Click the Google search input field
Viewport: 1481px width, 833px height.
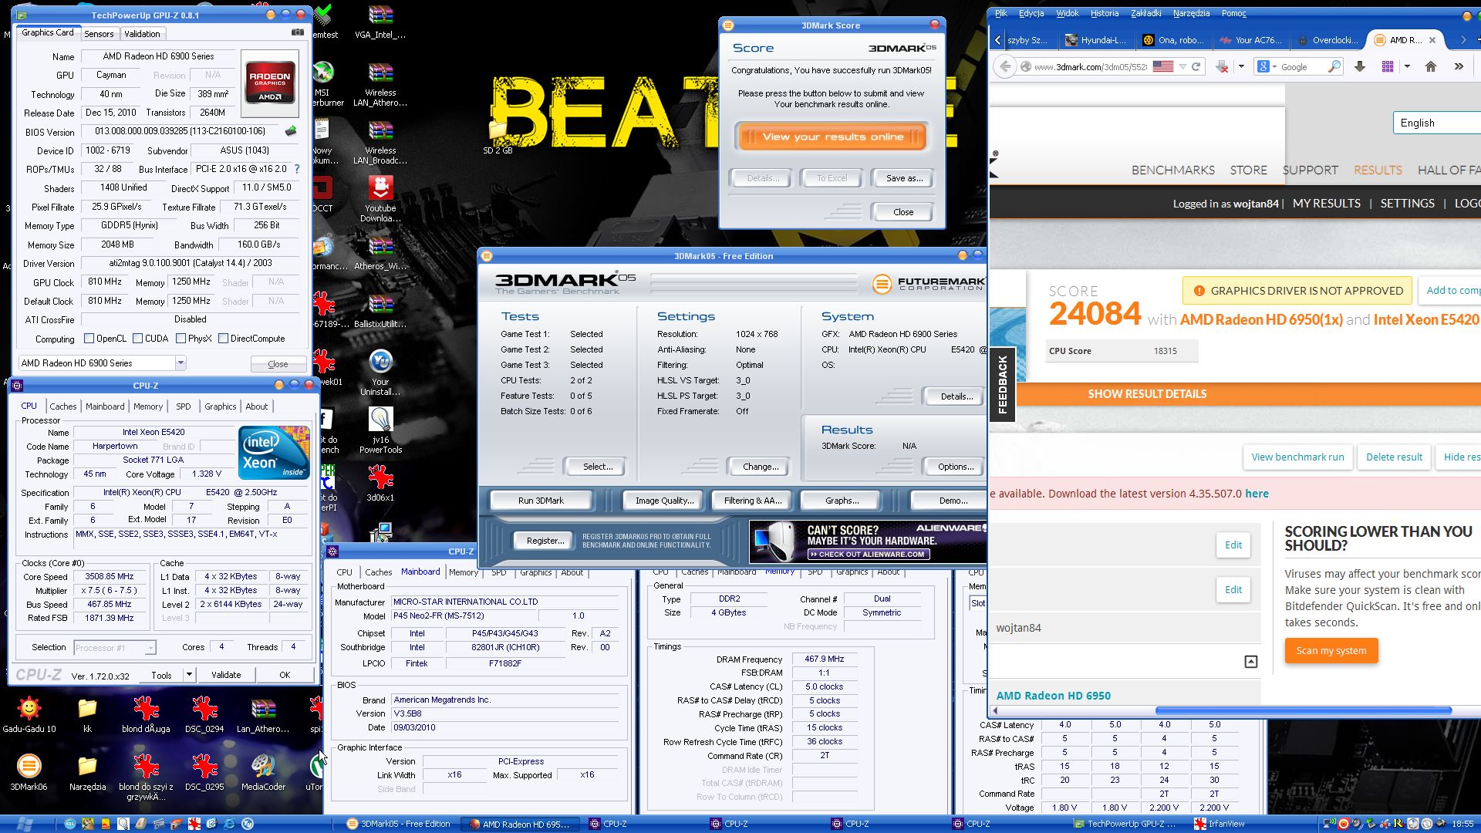pyautogui.click(x=1303, y=67)
